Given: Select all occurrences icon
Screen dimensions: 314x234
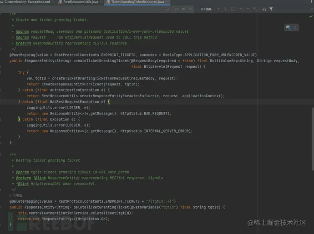Looking at the screenshot, I should pos(255,9).
